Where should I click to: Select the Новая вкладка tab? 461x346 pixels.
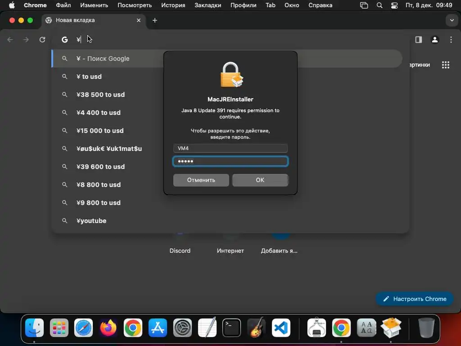94,20
